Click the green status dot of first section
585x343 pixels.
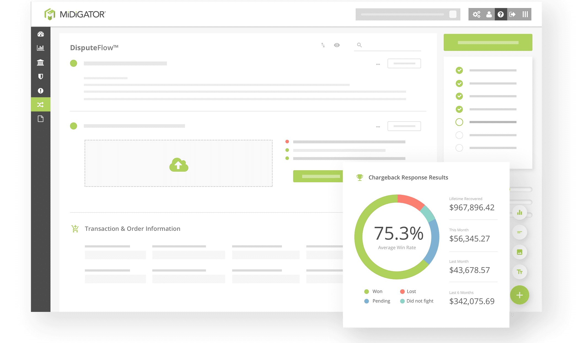(x=74, y=63)
